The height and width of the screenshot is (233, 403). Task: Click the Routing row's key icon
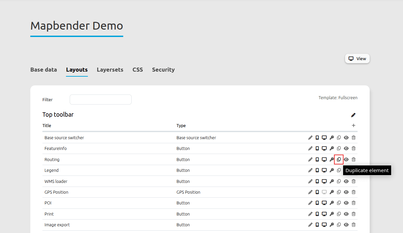click(x=332, y=160)
